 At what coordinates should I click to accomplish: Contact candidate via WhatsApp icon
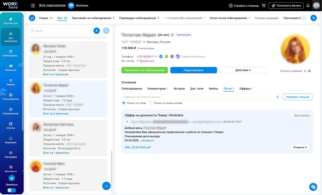point(166,57)
